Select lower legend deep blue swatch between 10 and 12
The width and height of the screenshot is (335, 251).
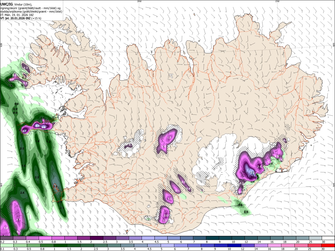click(x=234, y=245)
